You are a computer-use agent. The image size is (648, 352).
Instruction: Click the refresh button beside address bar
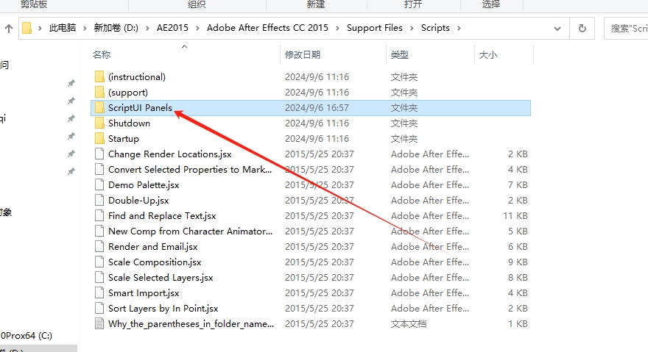tap(582, 29)
